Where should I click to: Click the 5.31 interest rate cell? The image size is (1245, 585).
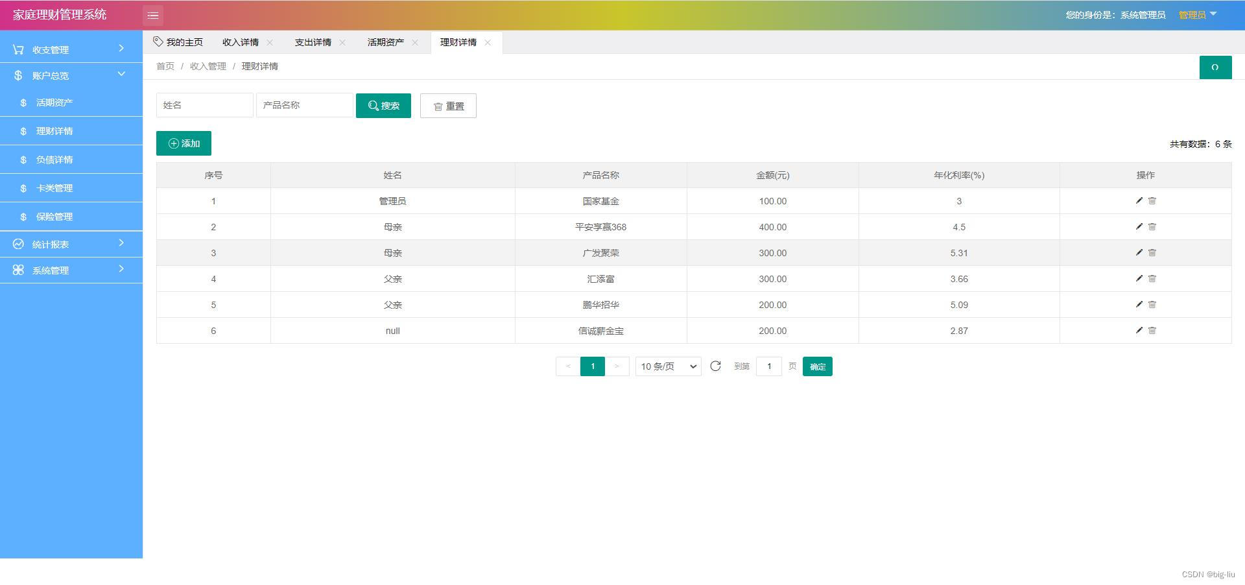(959, 253)
